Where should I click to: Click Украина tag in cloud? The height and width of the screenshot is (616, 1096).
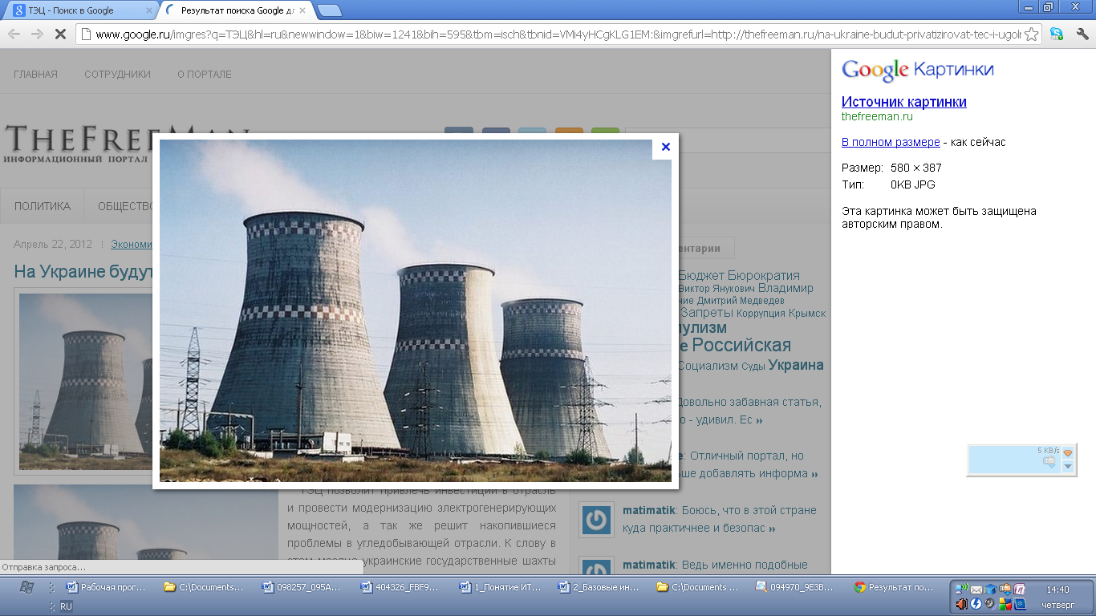[796, 365]
